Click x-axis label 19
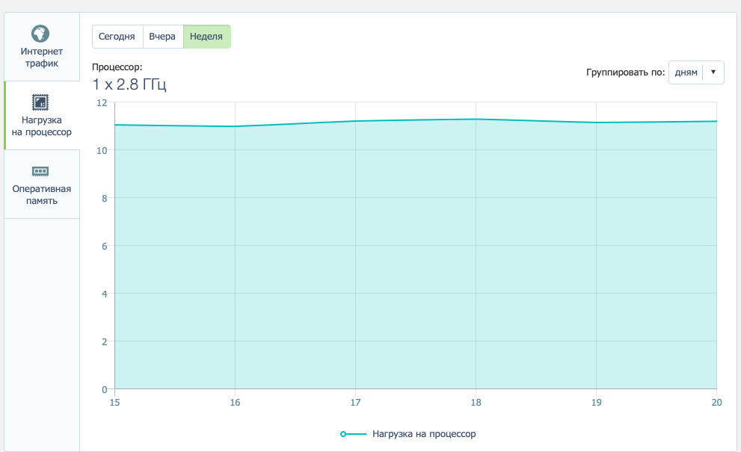Image resolution: width=741 pixels, height=452 pixels. point(596,403)
